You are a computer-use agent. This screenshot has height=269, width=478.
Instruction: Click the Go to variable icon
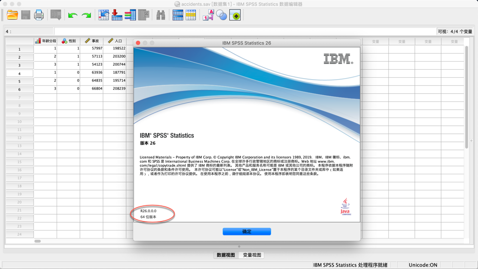(x=117, y=15)
